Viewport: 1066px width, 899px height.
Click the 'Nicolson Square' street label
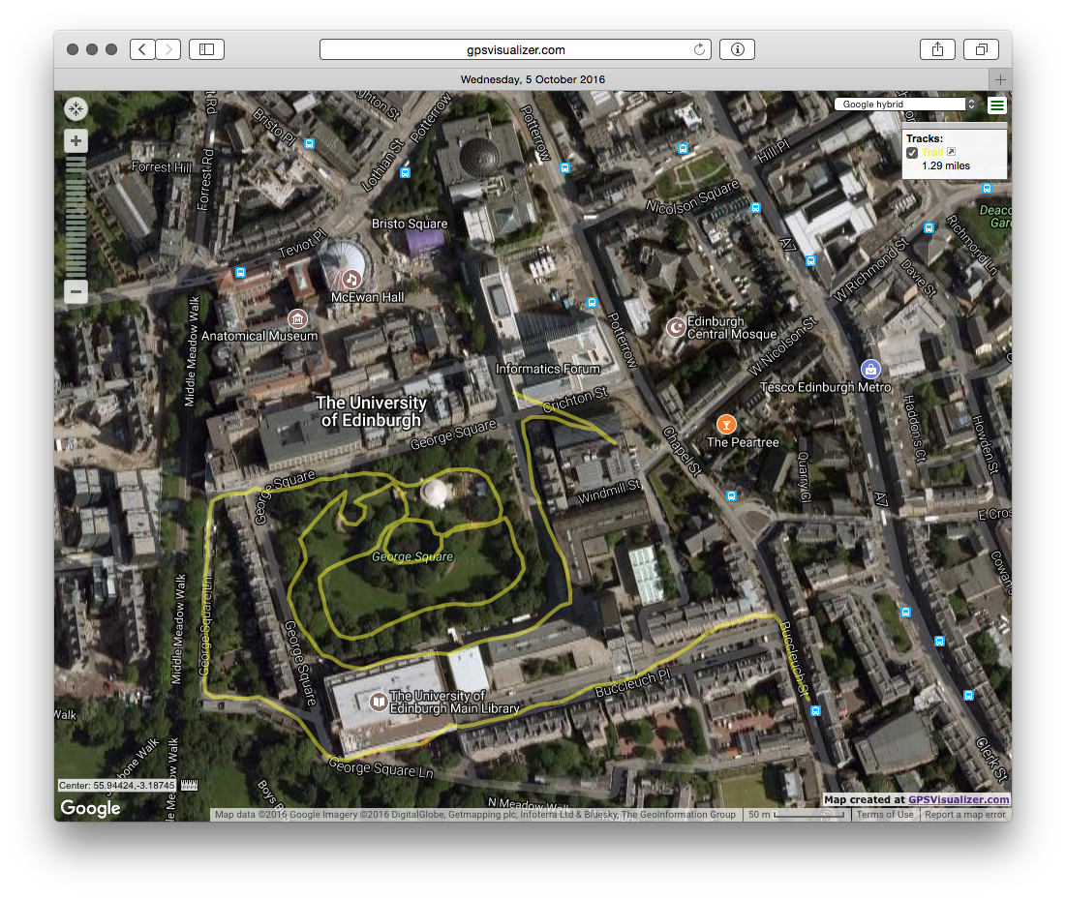point(692,196)
